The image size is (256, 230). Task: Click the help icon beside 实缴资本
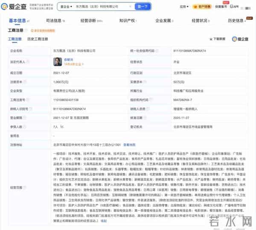pyautogui.click(x=145, y=82)
